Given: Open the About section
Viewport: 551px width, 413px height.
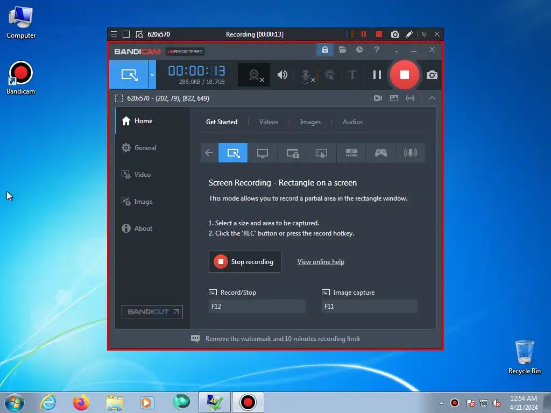Looking at the screenshot, I should click(x=152, y=228).
